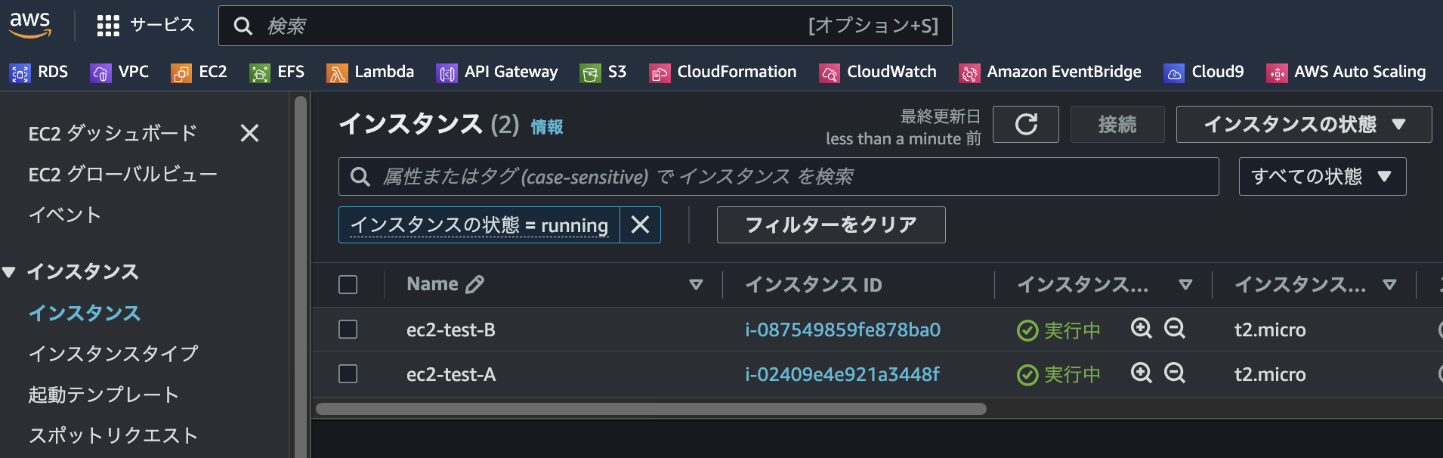The image size is (1443, 458).
Task: Open instance i-087549859fe878ba0 details link
Action: (x=842, y=330)
